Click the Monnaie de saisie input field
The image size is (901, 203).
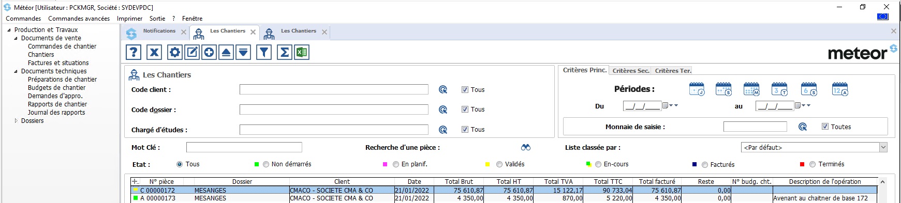755,127
